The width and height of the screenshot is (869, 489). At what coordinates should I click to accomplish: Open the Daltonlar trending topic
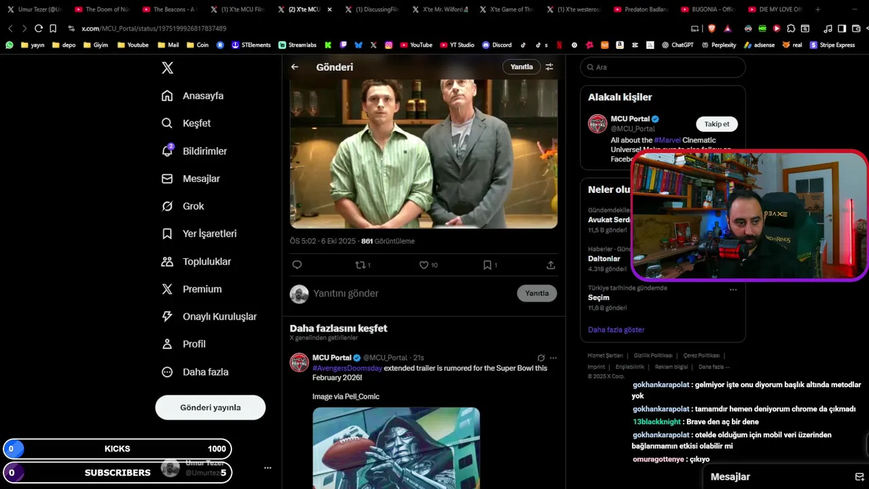(604, 259)
